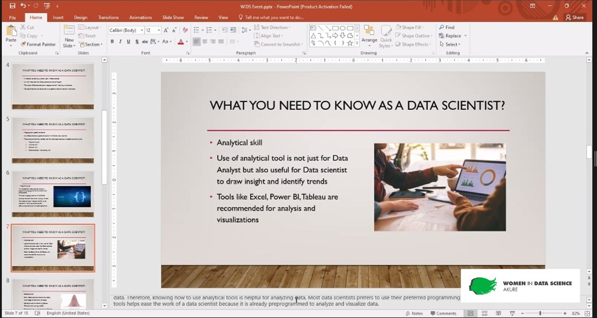Open the Section dropdown
The image size is (597, 318).
91,44
